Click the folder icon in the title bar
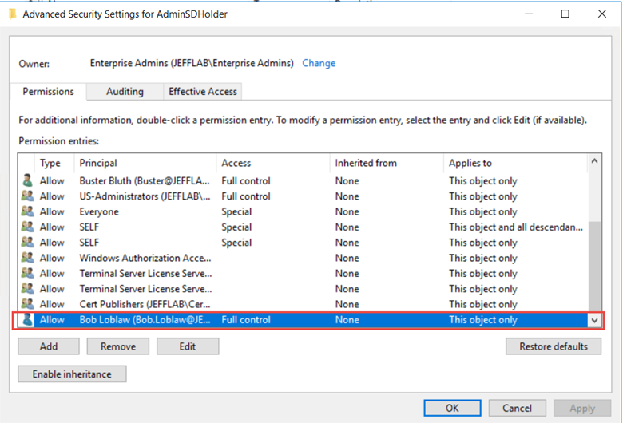This screenshot has height=423, width=623. click(13, 14)
